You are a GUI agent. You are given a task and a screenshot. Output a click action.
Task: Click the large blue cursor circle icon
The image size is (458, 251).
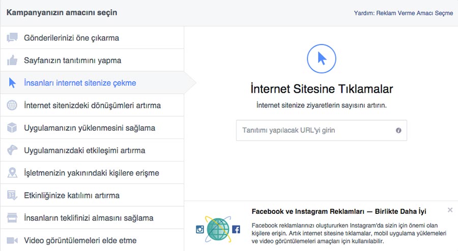click(x=321, y=59)
